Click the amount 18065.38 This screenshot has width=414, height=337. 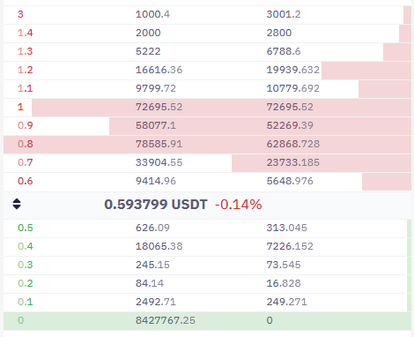click(x=159, y=246)
